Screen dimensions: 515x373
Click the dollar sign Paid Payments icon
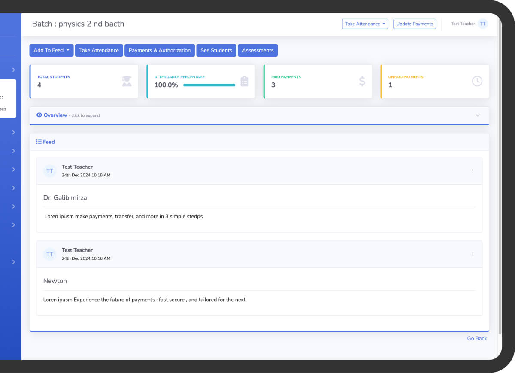362,81
